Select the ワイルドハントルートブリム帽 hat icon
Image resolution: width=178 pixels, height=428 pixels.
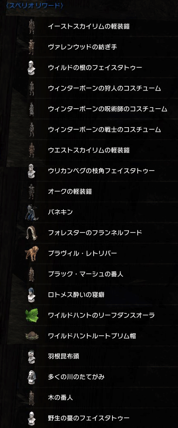[x=32, y=336]
